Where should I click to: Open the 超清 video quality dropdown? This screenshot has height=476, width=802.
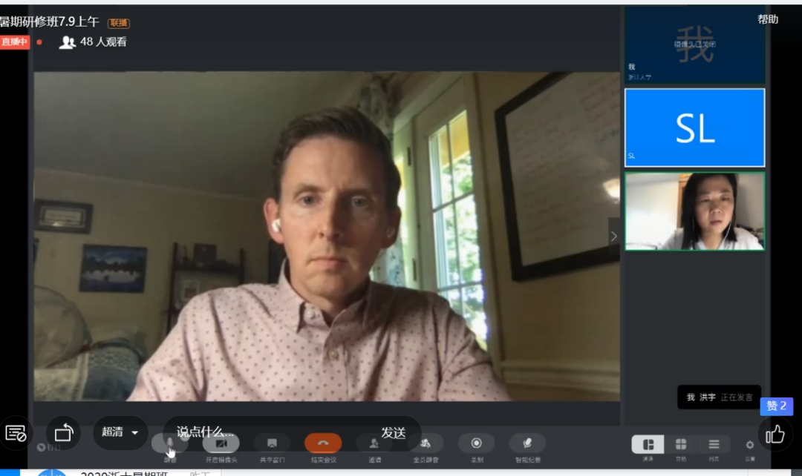(x=120, y=432)
